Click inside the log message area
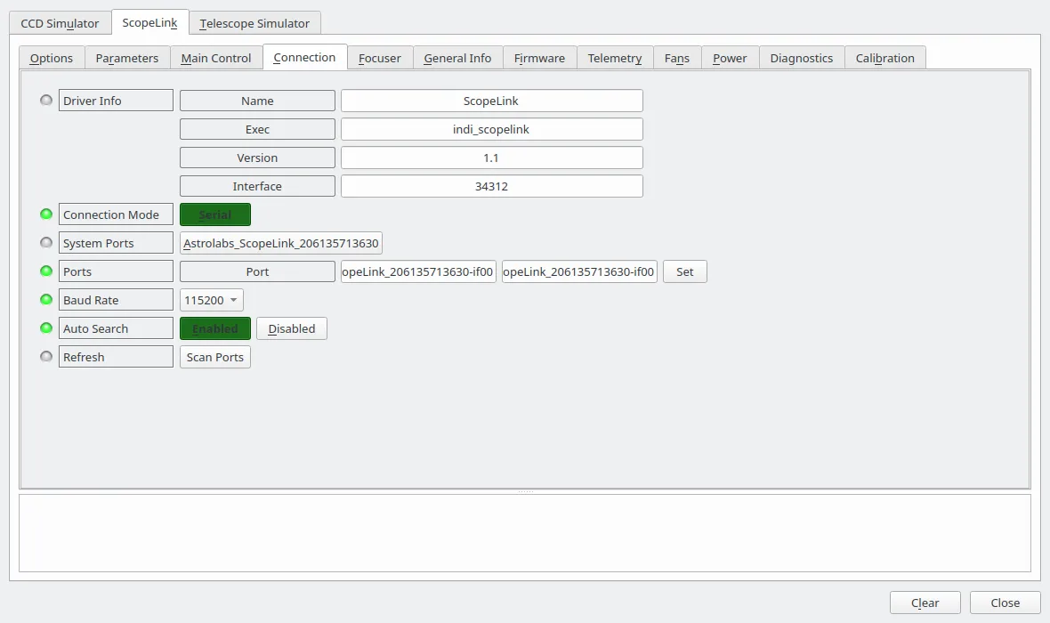 pos(525,533)
